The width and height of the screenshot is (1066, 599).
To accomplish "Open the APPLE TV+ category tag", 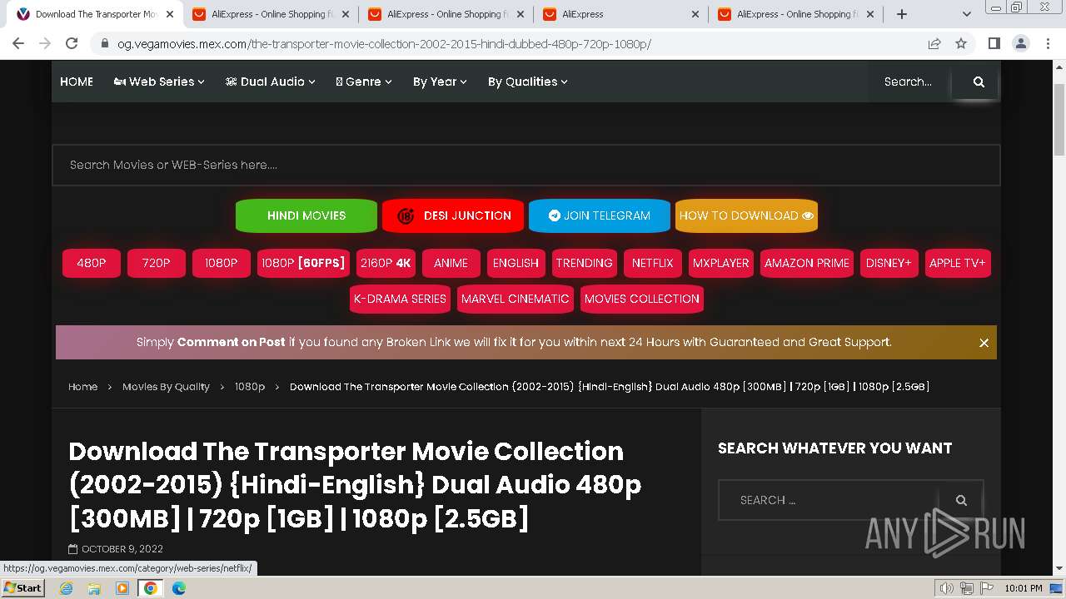I will coord(958,263).
